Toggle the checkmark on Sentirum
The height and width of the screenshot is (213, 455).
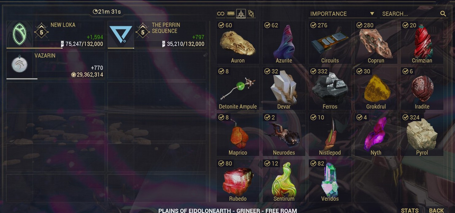[x=267, y=164]
